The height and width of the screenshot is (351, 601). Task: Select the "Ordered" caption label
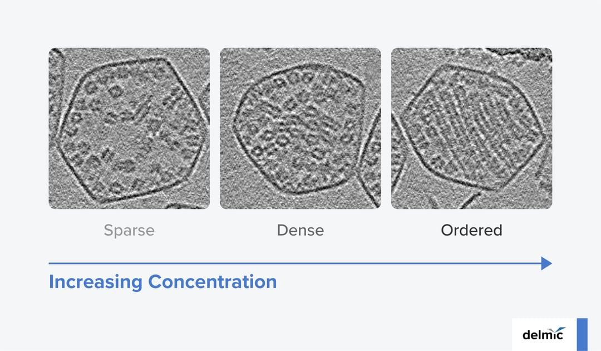pyautogui.click(x=472, y=230)
